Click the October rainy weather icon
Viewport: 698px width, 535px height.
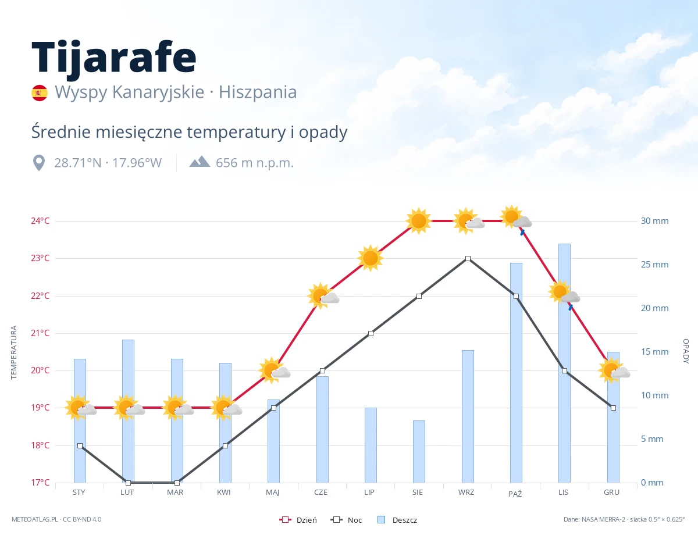[x=517, y=220]
